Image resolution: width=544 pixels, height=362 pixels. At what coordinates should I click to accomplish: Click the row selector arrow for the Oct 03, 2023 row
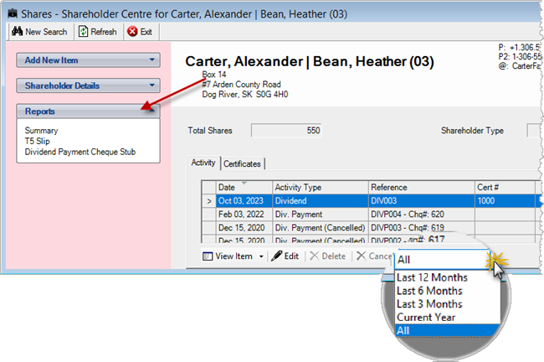[x=209, y=201]
